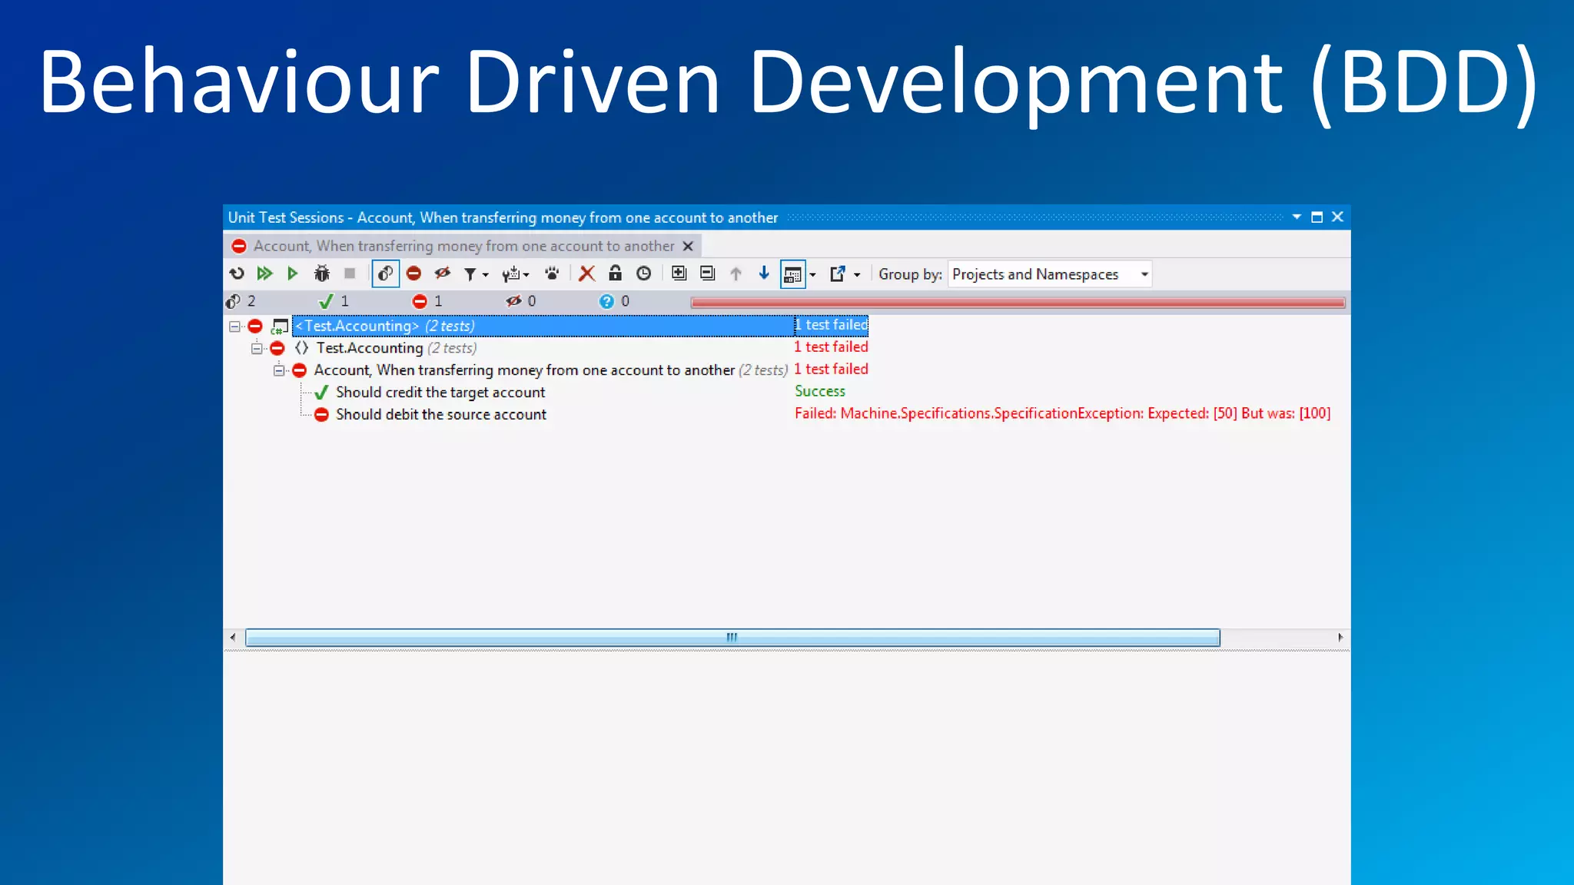This screenshot has height=885, width=1574.
Task: Open the window position dropdown in title bar
Action: point(1297,217)
